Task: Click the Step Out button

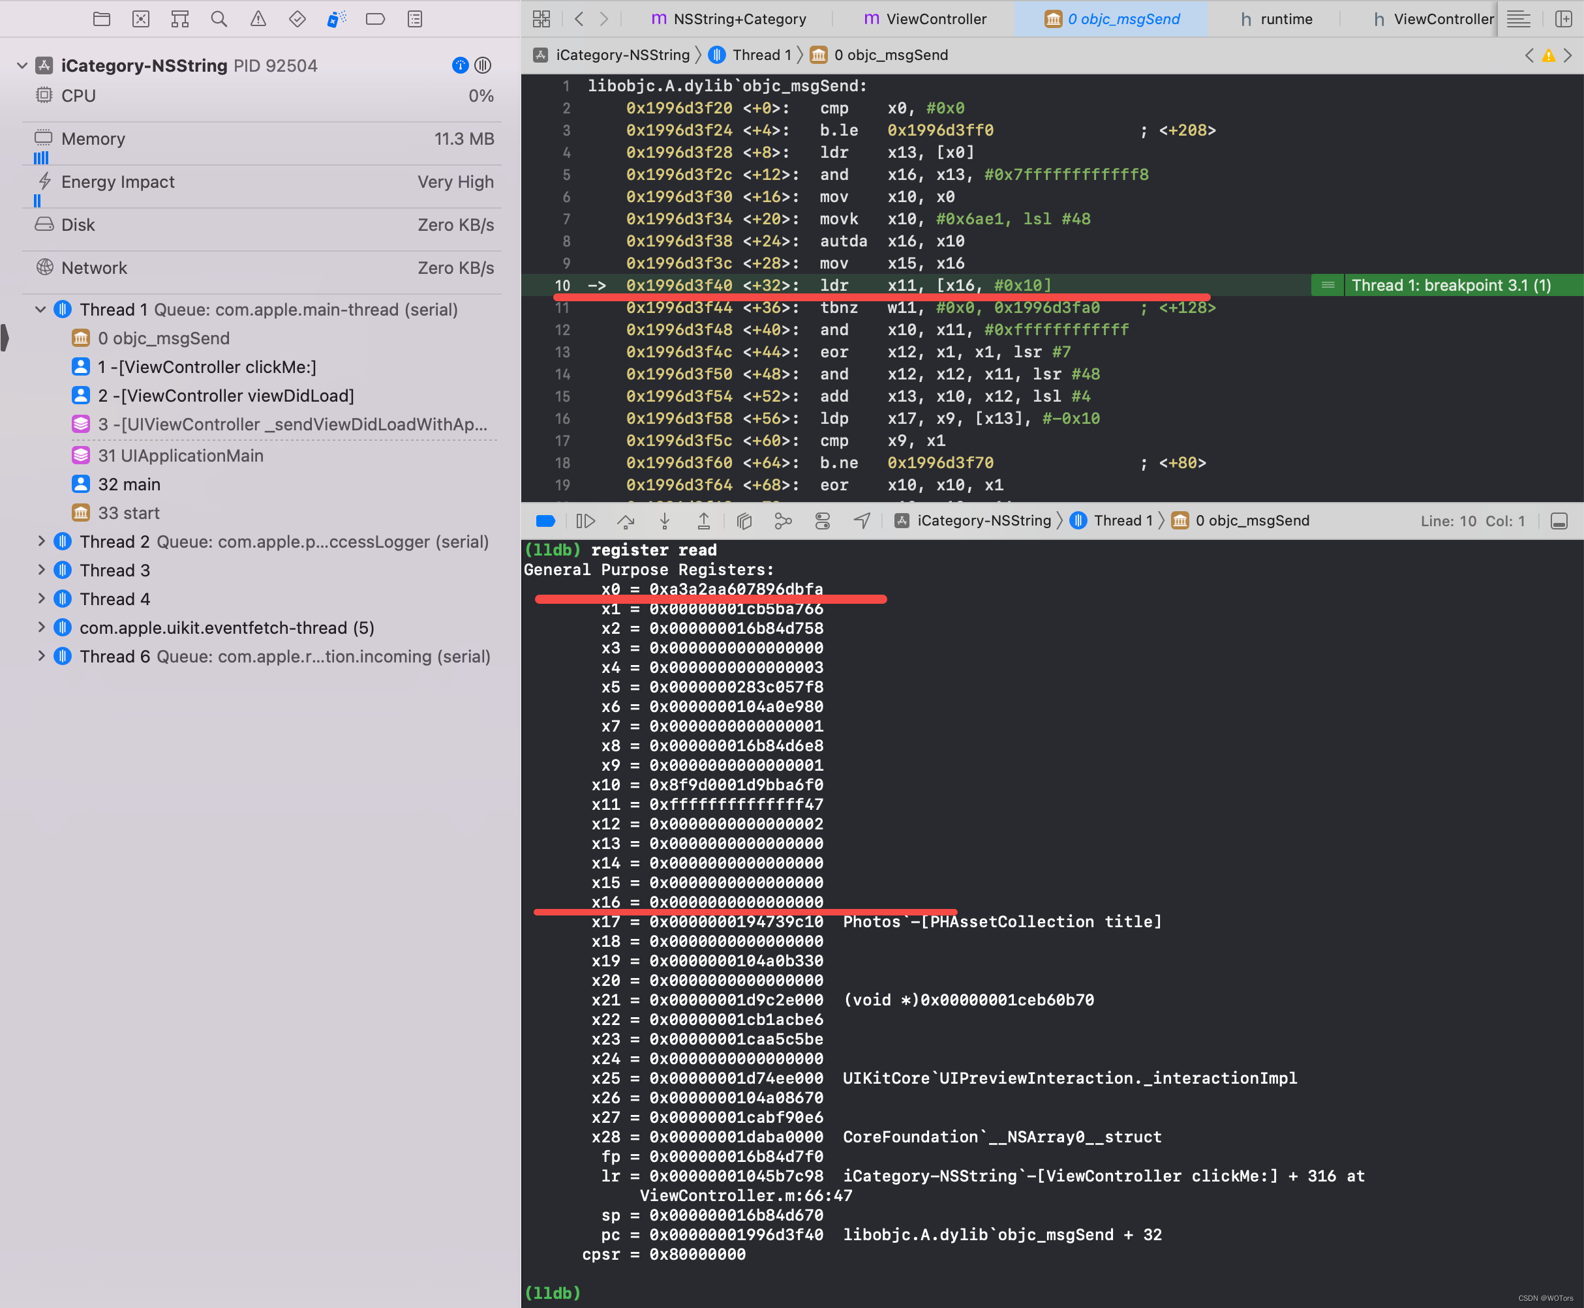Action: click(x=703, y=520)
